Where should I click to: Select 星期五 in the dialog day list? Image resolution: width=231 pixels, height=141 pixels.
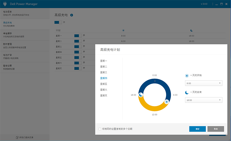[103, 84]
